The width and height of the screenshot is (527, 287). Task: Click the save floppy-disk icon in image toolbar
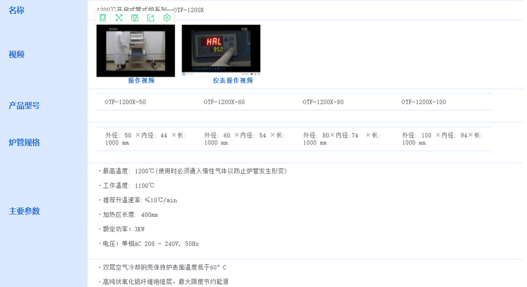pos(135,18)
